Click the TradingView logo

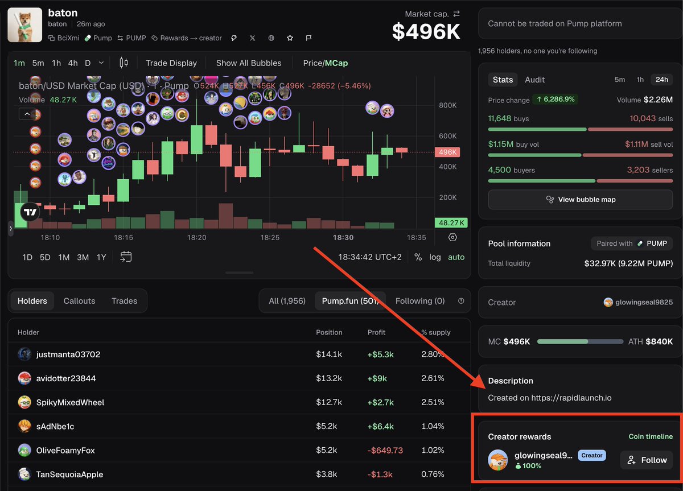pyautogui.click(x=30, y=212)
